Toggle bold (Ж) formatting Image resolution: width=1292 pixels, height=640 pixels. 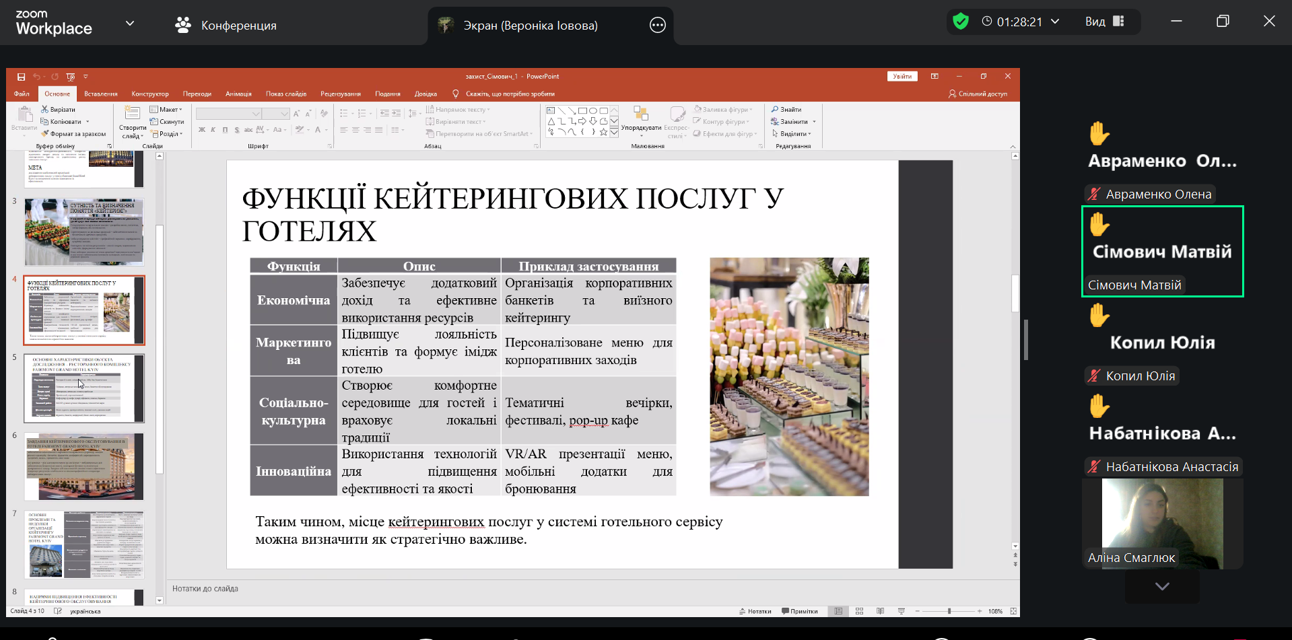click(x=201, y=130)
